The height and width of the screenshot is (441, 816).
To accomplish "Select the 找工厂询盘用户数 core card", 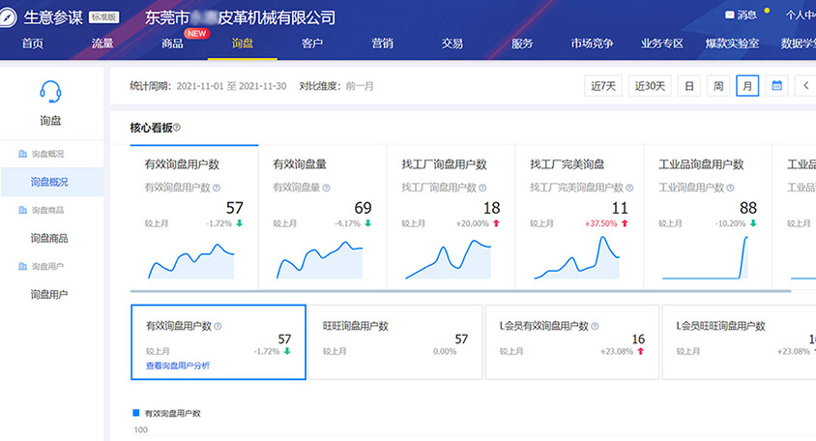I will (x=452, y=218).
